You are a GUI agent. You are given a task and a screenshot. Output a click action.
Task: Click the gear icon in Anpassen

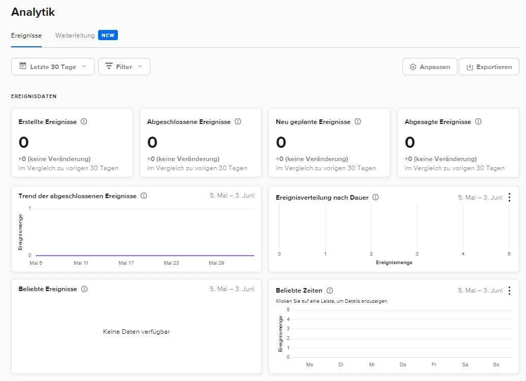pos(413,67)
